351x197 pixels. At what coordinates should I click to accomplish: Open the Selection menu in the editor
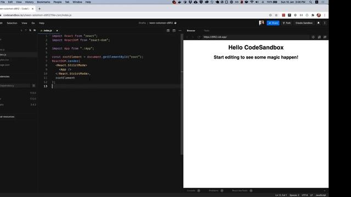click(x=12, y=23)
